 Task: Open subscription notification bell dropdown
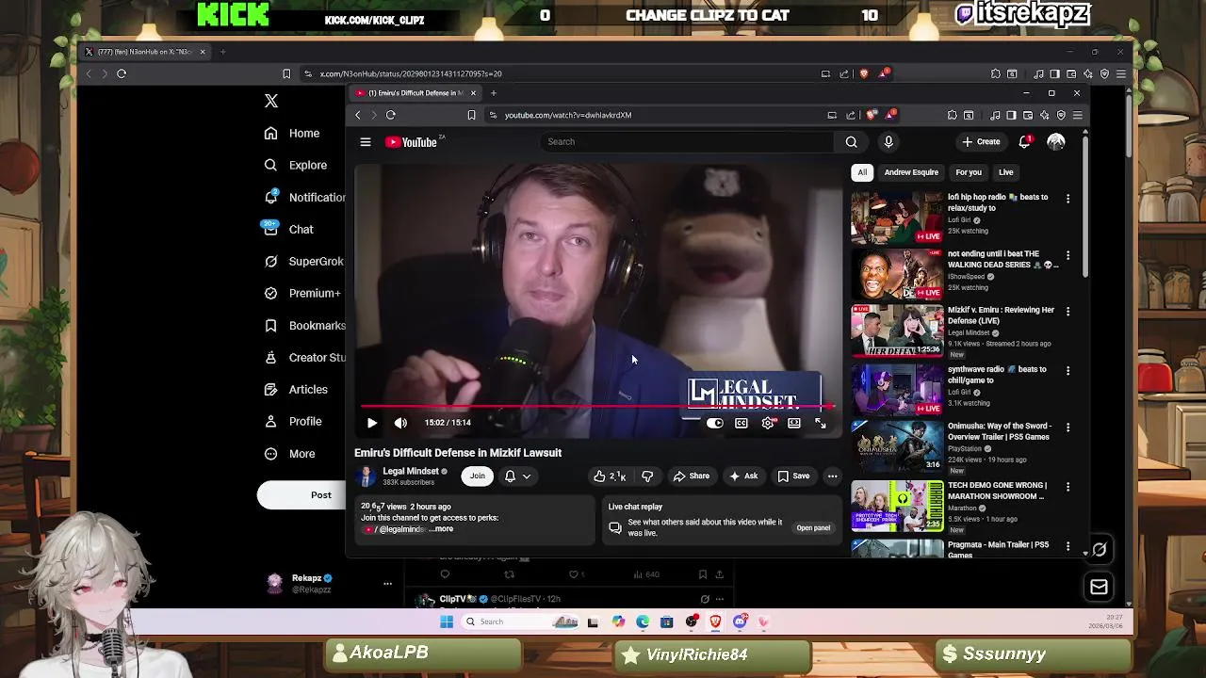pyautogui.click(x=517, y=476)
